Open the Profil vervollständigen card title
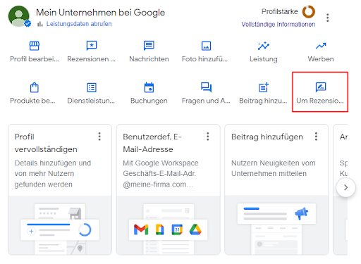This screenshot has height=264, width=361. point(46,143)
